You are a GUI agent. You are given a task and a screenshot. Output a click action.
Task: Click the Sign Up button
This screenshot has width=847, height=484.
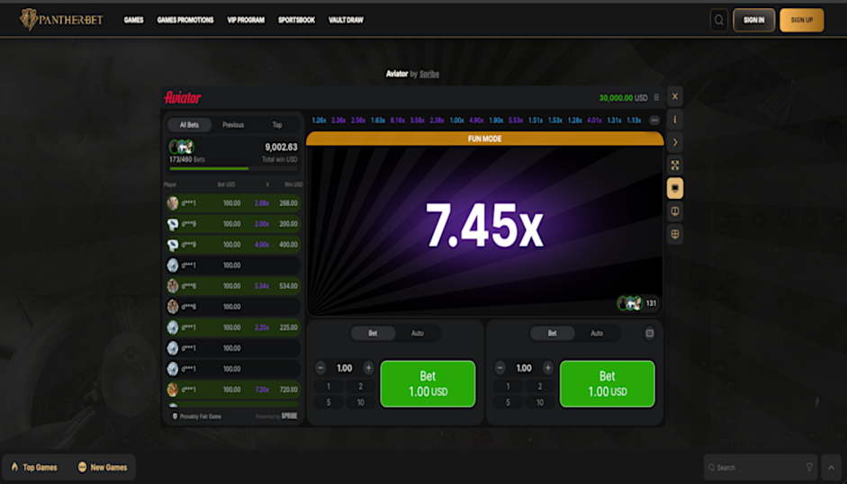(802, 20)
